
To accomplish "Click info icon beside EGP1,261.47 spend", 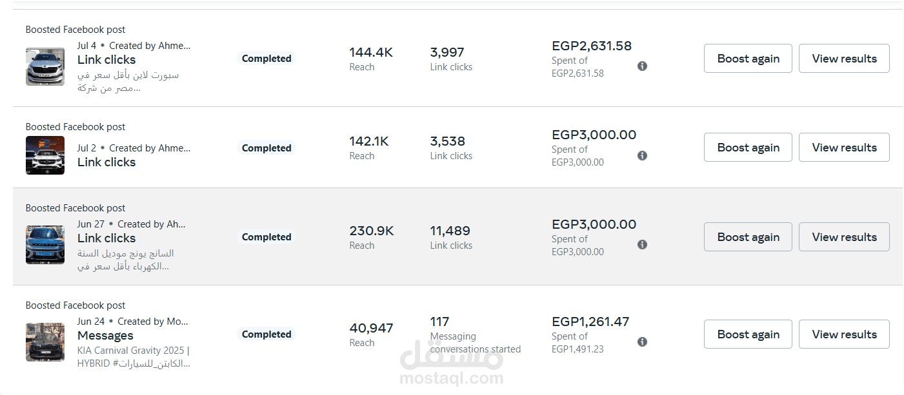I will coord(642,342).
